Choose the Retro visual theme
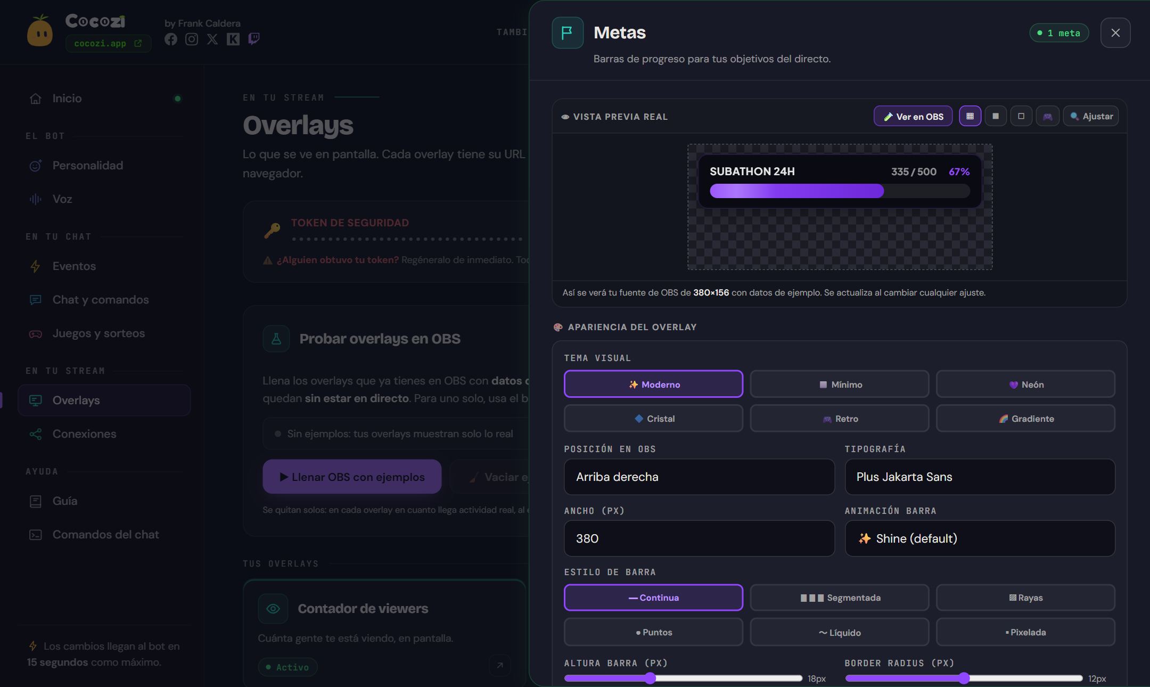Screen dimensions: 1150x687 coord(840,418)
